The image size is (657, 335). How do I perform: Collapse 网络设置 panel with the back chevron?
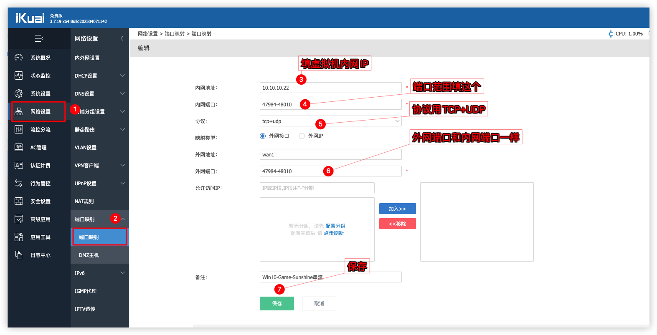click(x=122, y=38)
